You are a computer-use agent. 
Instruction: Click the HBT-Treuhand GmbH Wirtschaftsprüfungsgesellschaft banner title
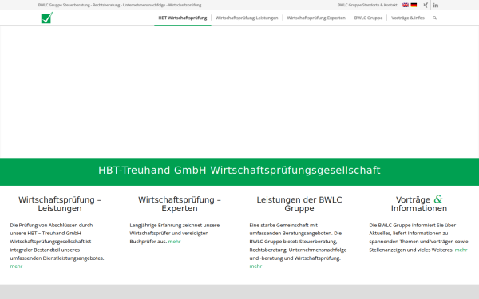pos(239,171)
